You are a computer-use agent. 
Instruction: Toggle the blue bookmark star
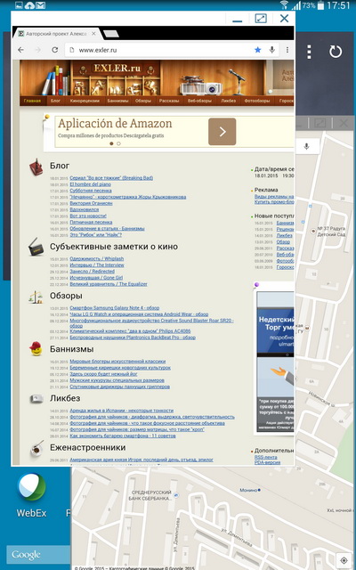[x=257, y=50]
